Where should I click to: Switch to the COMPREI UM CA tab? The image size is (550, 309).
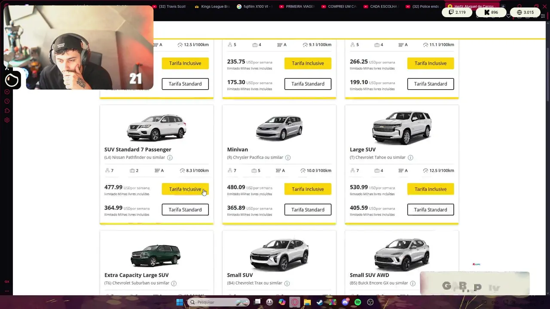339,6
